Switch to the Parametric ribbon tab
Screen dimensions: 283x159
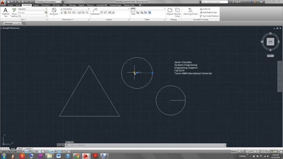point(46,5)
